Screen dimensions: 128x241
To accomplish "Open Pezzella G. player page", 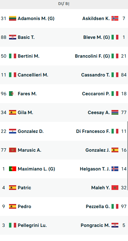I will coord(98,207).
